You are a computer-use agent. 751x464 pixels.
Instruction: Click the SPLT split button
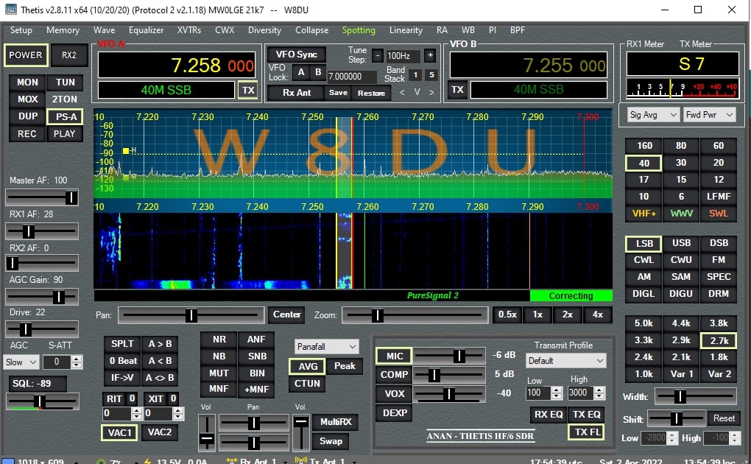click(123, 344)
